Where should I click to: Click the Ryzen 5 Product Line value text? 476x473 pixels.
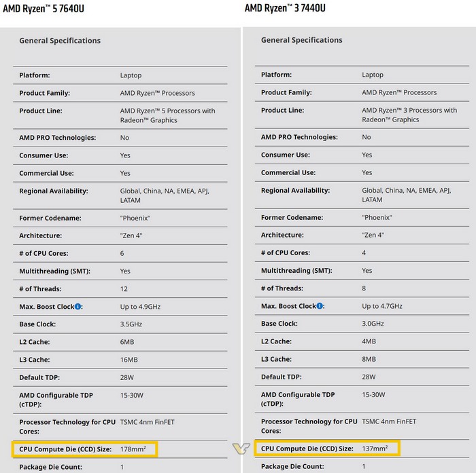coord(167,115)
